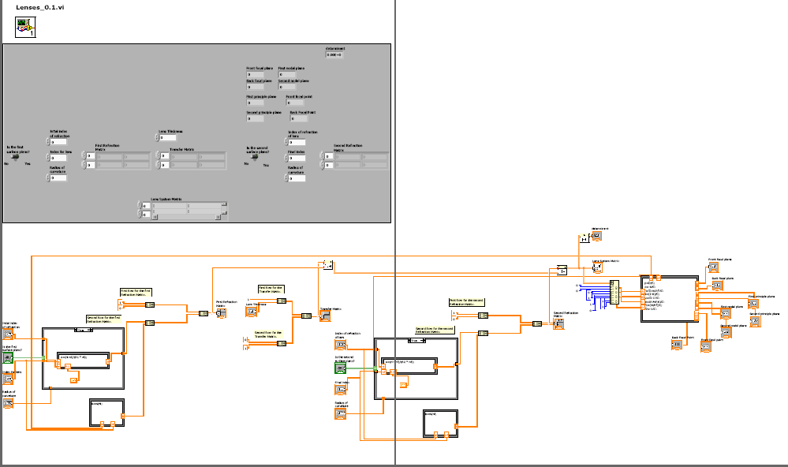The width and height of the screenshot is (788, 467).
Task: Click the First Refraction Matrix indicator terminal
Action: 221,313
